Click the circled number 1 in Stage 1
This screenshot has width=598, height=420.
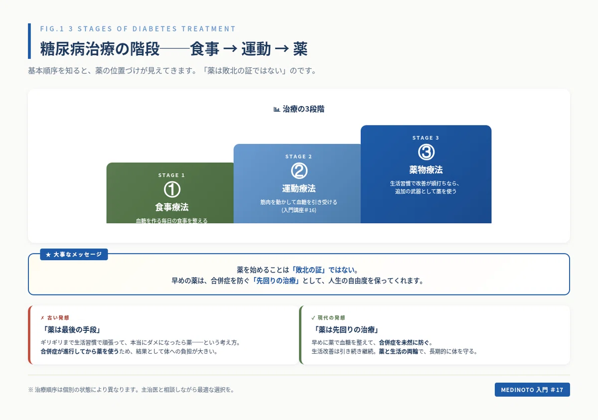pos(172,189)
